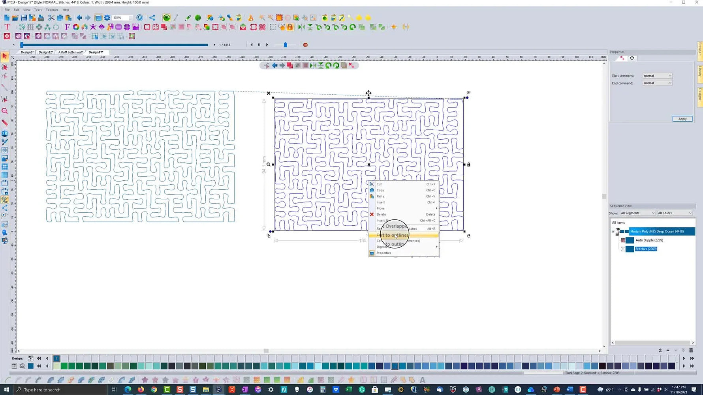Toggle visibility for the Floriani Poly 3435 layer
The width and height of the screenshot is (703, 395).
(618, 229)
